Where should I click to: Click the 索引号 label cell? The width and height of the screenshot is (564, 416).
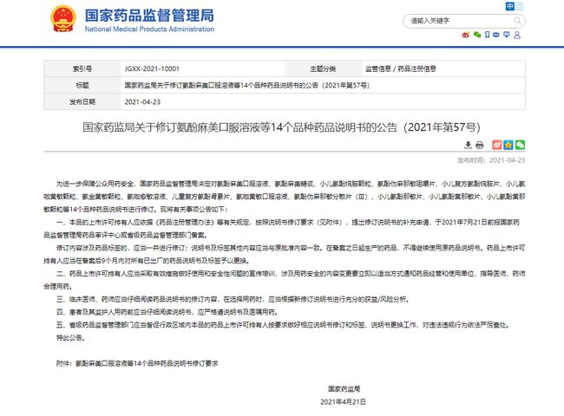82,68
